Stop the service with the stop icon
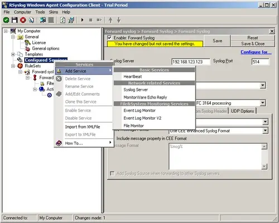Viewport: 279px width, 223px height. tap(90, 20)
